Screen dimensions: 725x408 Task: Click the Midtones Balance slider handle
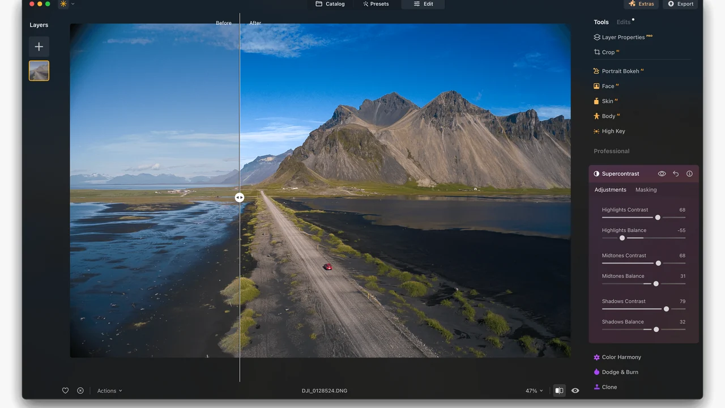[x=656, y=284]
